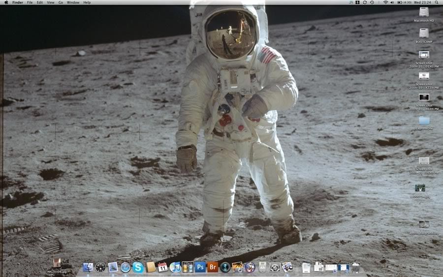Open the Trash in the Dock
Viewport: 443px width, 277px height.
coord(356,267)
